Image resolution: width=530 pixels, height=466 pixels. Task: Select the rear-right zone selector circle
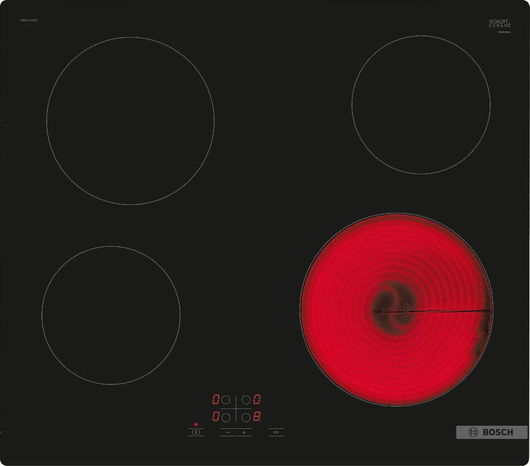click(246, 400)
